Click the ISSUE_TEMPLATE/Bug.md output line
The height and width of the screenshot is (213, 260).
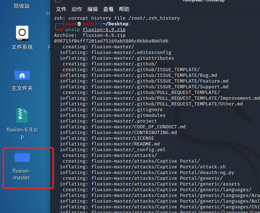coord(138,75)
